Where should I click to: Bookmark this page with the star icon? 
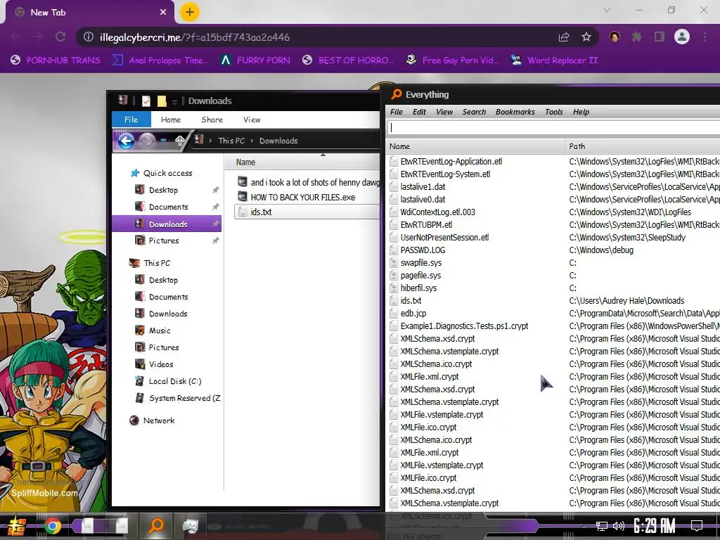click(x=586, y=37)
